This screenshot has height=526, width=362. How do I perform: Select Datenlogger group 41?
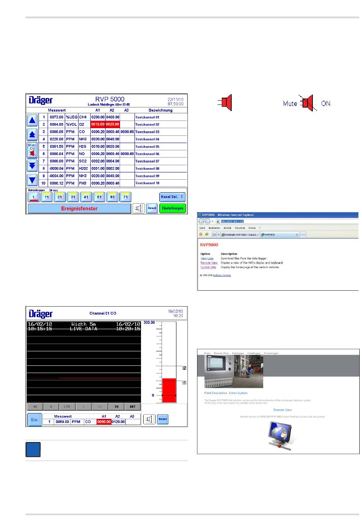click(86, 197)
